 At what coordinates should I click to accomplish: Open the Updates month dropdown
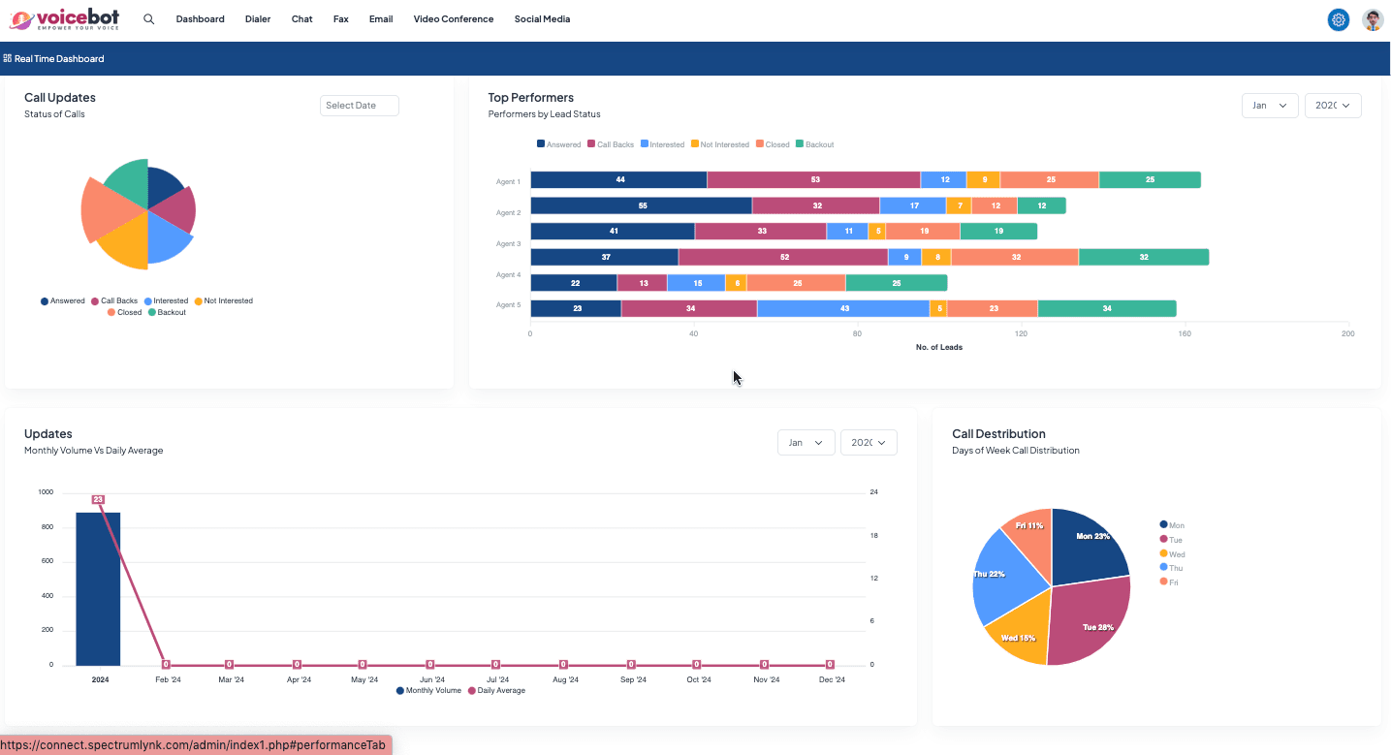pyautogui.click(x=806, y=443)
